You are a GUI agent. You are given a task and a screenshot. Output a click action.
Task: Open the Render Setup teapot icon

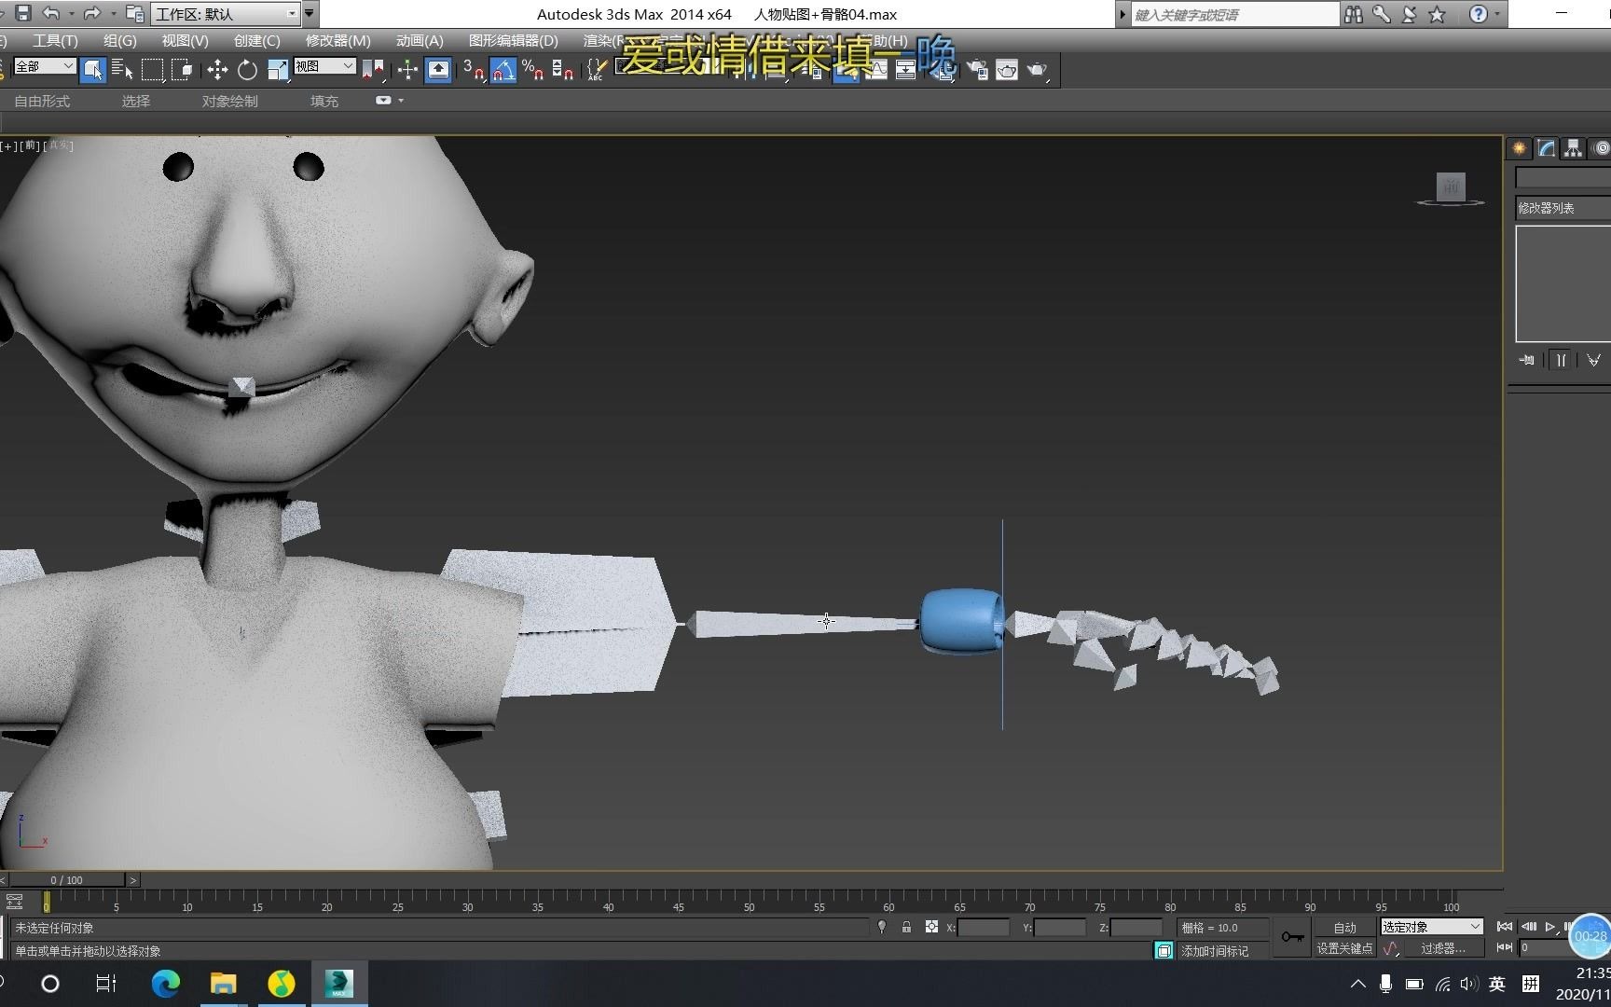coord(977,70)
